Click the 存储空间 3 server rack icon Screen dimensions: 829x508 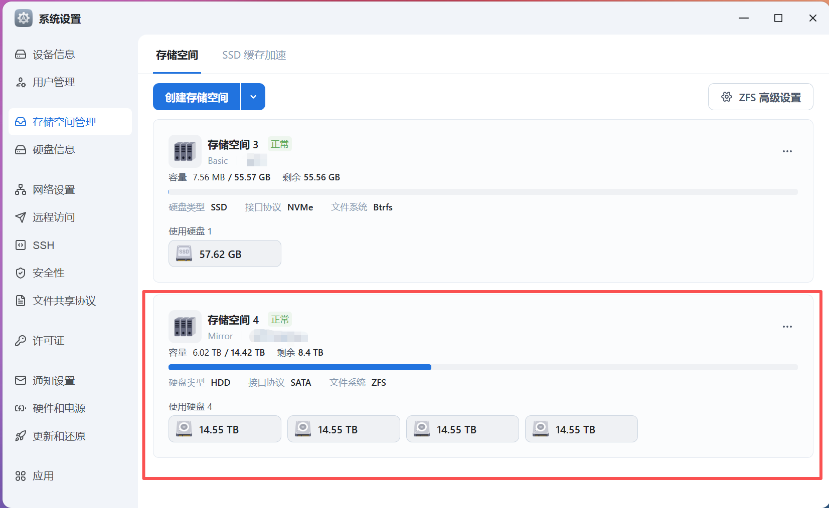pos(185,151)
